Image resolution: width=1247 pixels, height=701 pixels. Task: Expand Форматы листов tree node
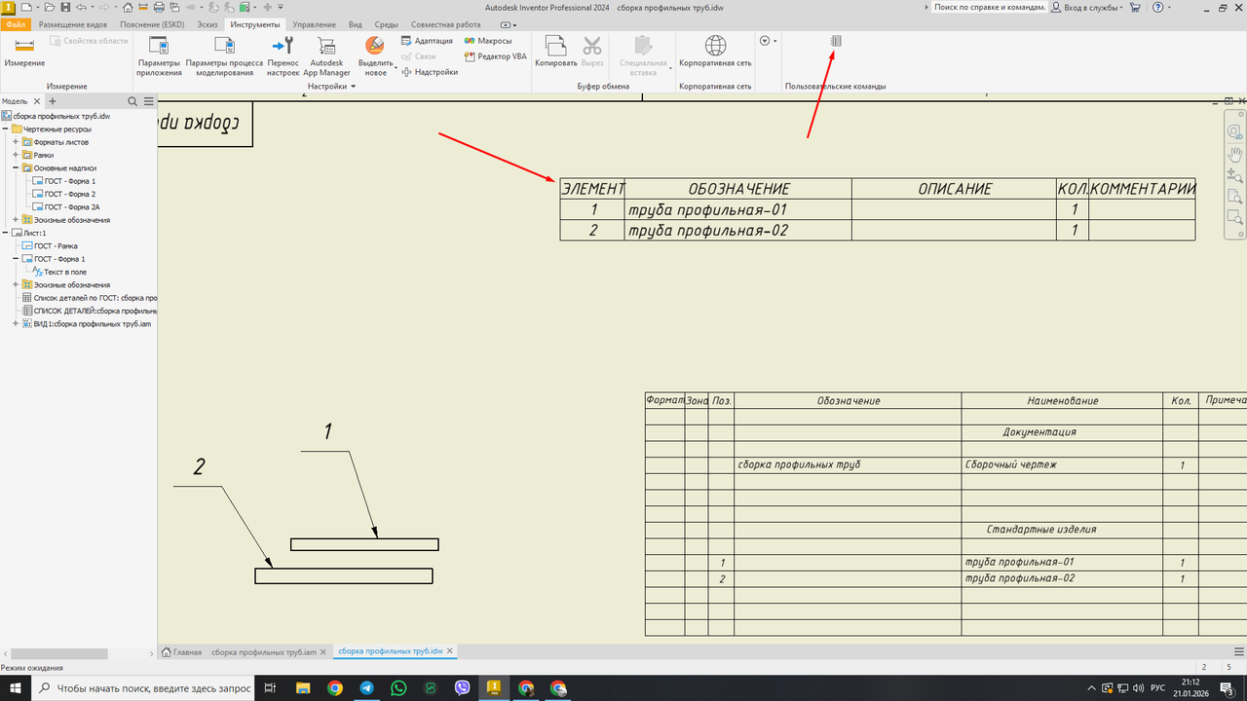point(16,142)
